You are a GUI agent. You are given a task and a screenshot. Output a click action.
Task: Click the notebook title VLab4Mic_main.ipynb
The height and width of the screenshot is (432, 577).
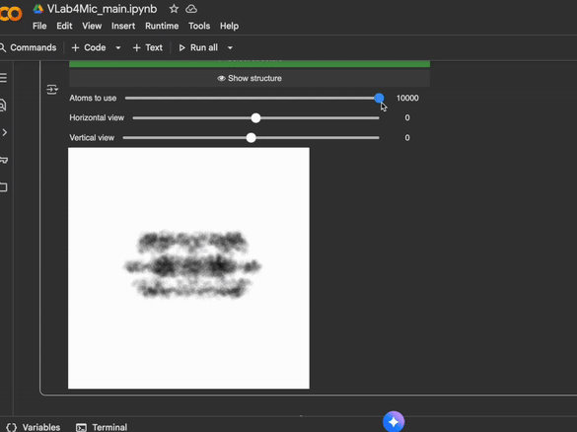click(102, 9)
